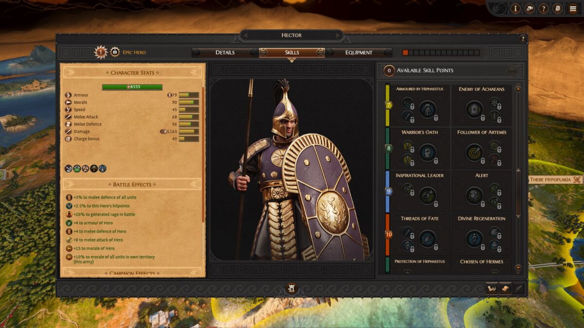Click the Armour stat icon
Viewport: 584px width, 328px height.
[68, 95]
